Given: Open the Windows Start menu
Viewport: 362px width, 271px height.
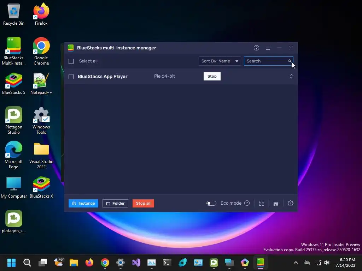Looking at the screenshot, I should [11, 263].
